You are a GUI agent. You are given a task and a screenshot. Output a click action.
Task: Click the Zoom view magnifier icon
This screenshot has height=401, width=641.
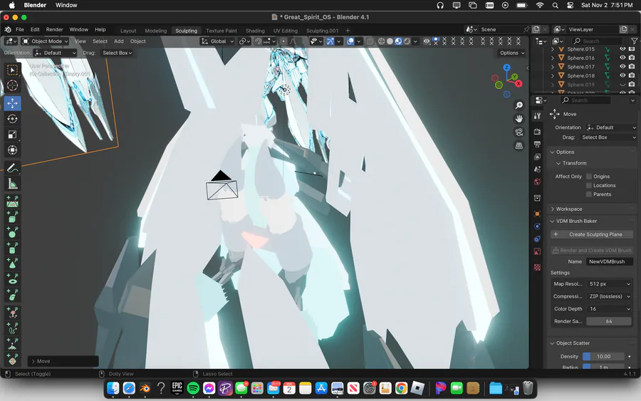(x=518, y=105)
